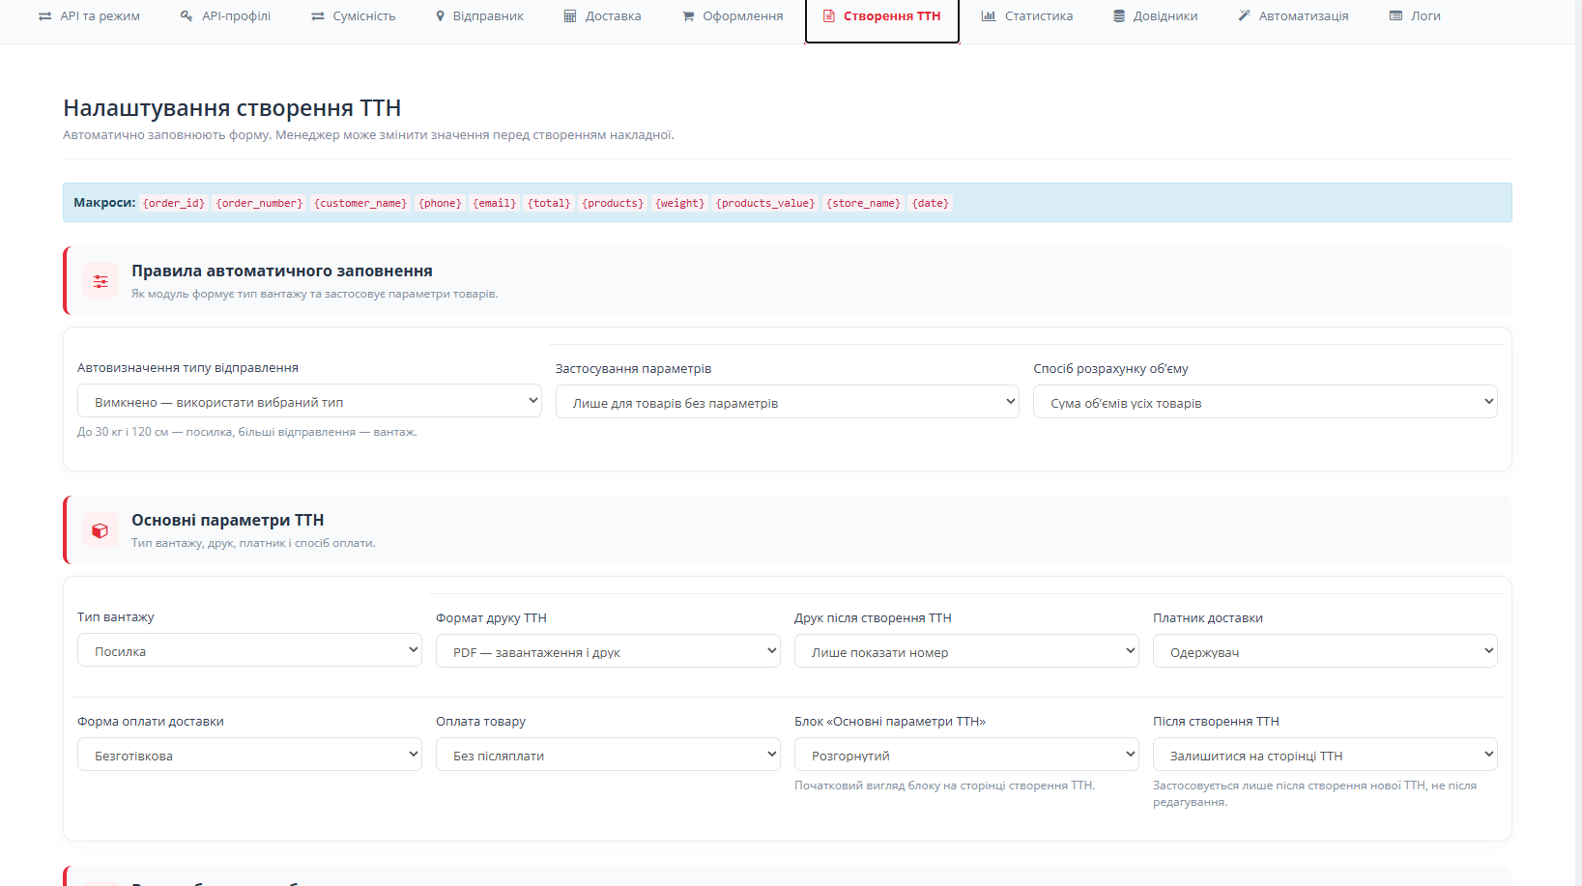Click the {products_value} macro
Viewport: 1582px width, 886px height.
pyautogui.click(x=765, y=203)
